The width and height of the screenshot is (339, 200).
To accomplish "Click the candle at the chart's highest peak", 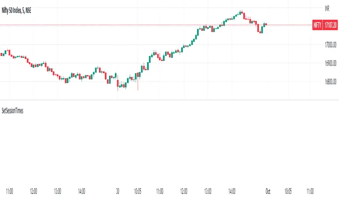I will point(241,13).
